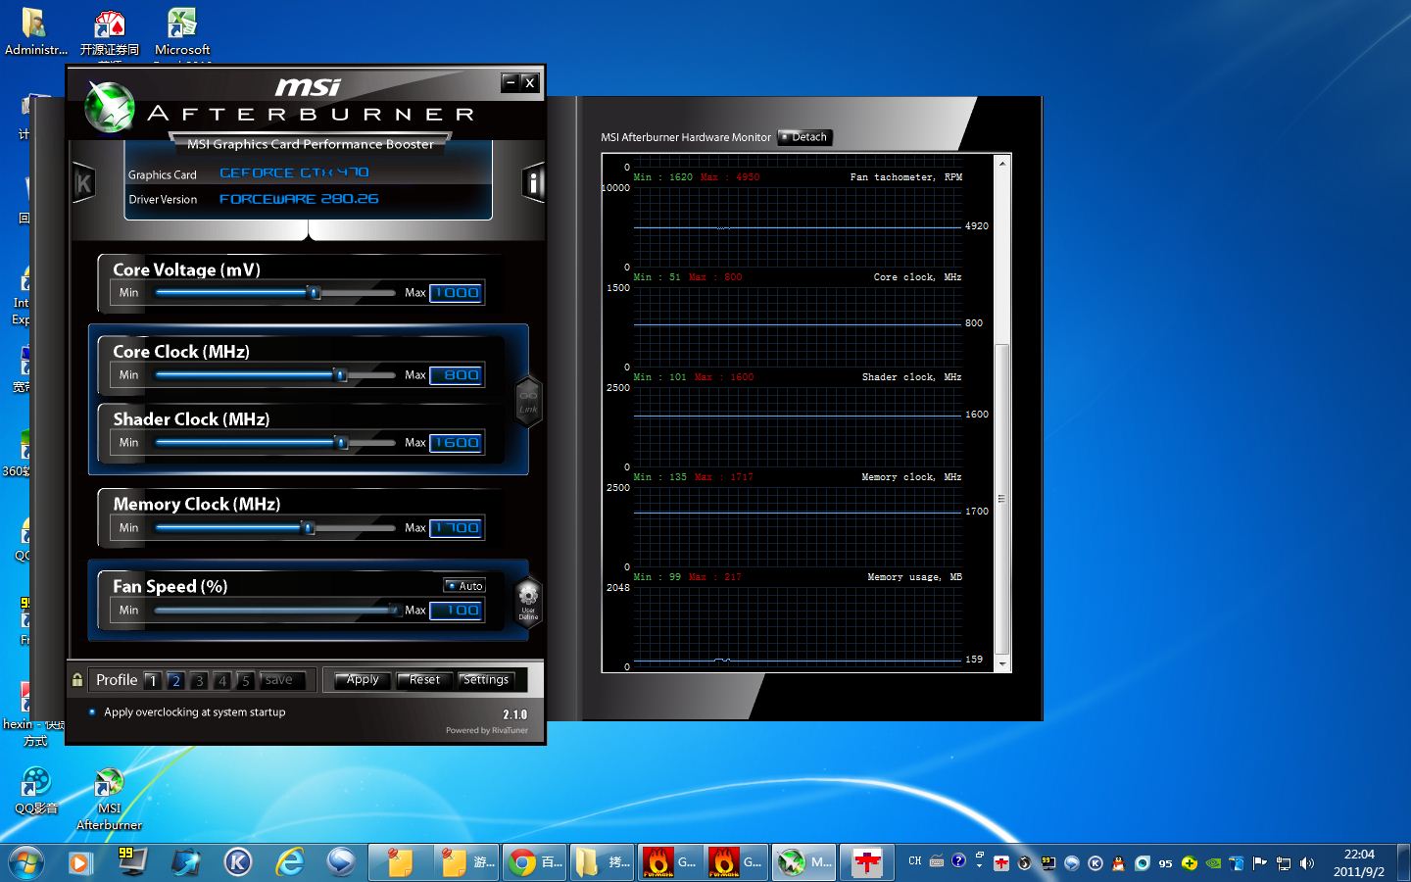This screenshot has height=882, width=1411.
Task: Enable Auto fan speed control
Action: (x=464, y=586)
